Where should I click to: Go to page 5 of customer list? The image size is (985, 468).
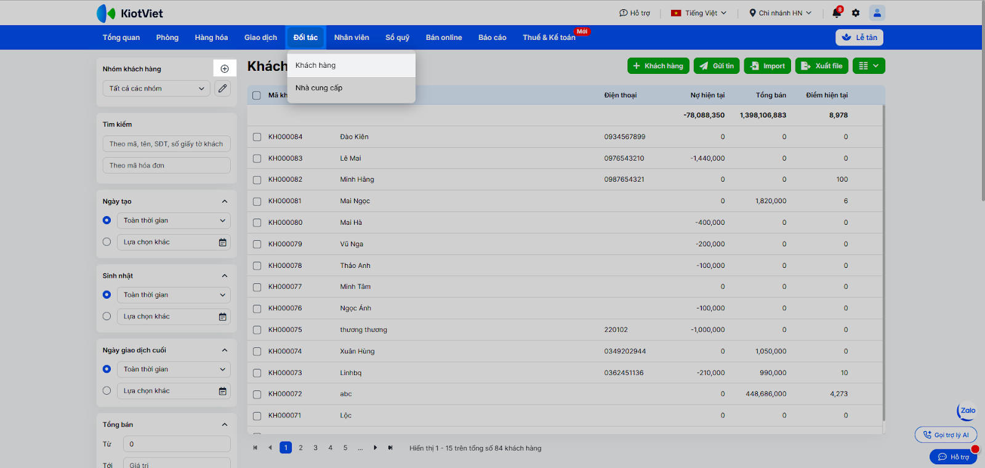345,448
